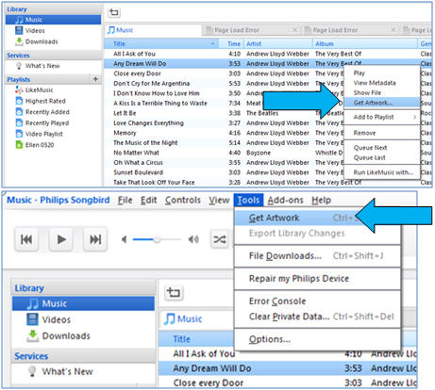
Task: Choose Run LikeMusic with... from the context menu
Action: 382,172
